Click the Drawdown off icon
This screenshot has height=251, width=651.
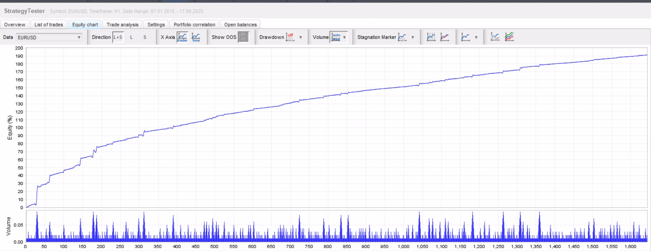pos(290,37)
